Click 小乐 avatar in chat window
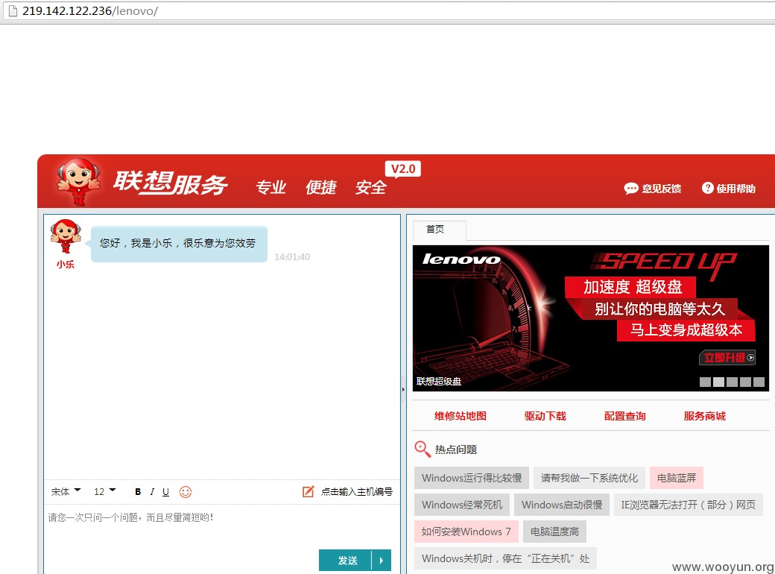The image size is (775, 574). pos(66,236)
